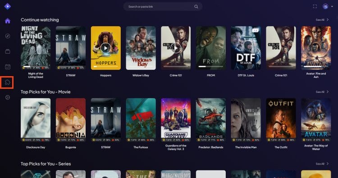This screenshot has height=178, width=338.
Task: Click the magnifier icon in the search bar
Action: point(196,7)
